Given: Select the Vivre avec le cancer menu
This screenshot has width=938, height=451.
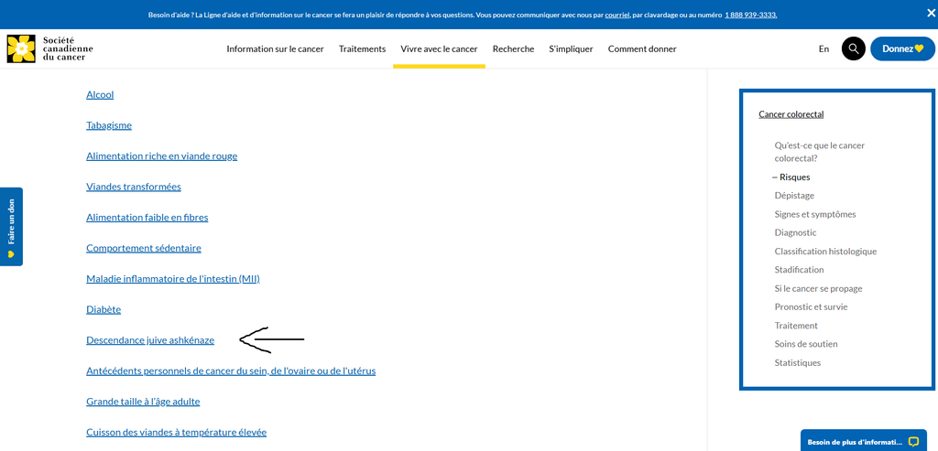Looking at the screenshot, I should tap(439, 49).
